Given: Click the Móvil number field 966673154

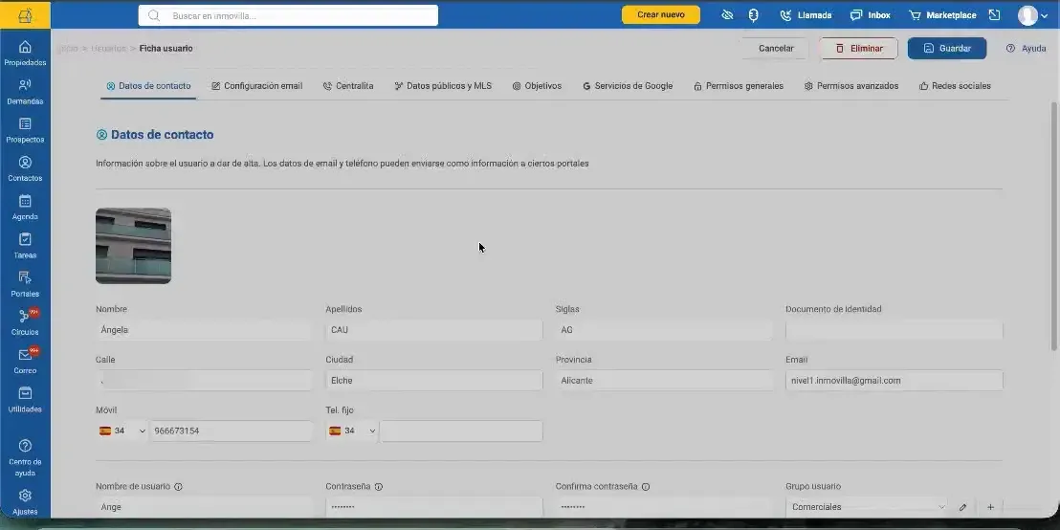Looking at the screenshot, I should pos(231,431).
